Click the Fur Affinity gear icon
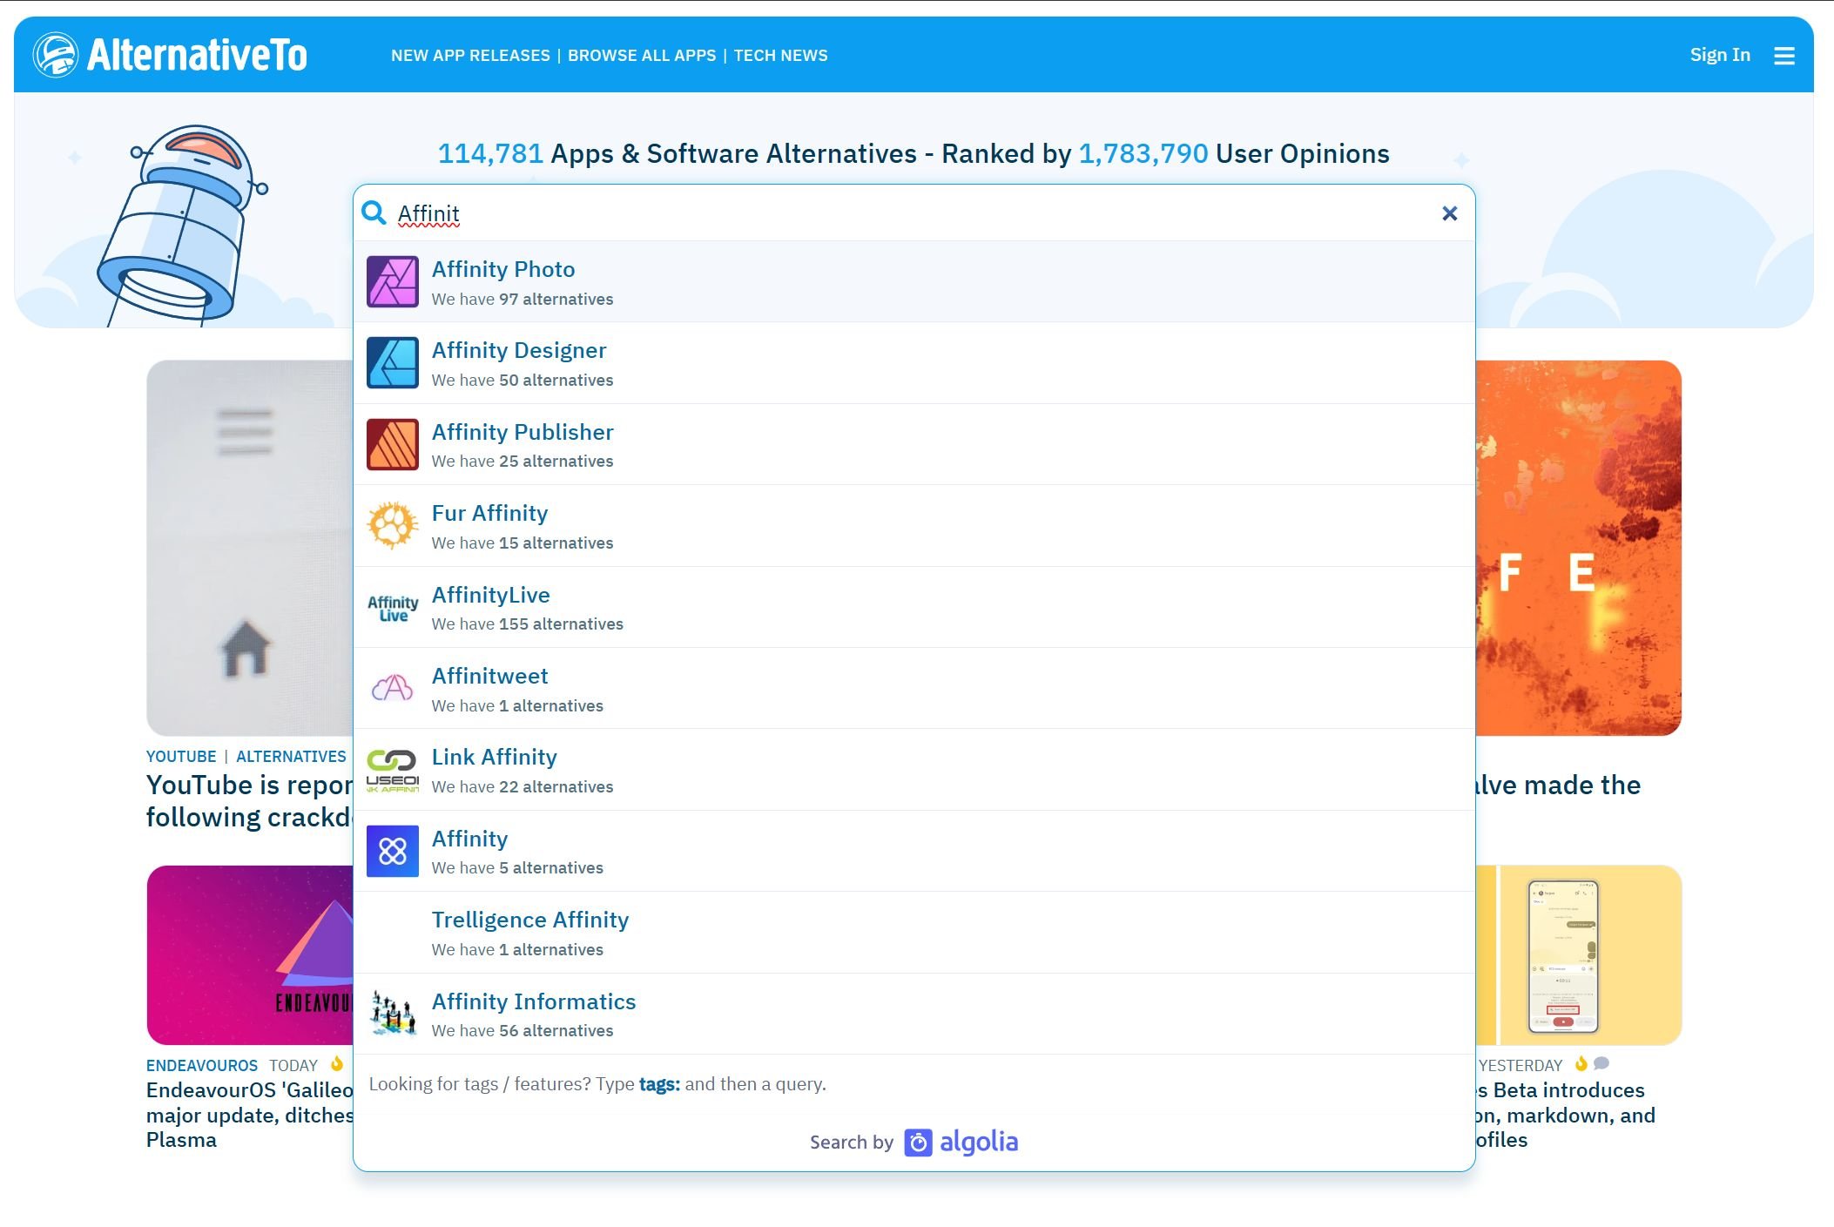Screen dimensions: 1834x1227 tap(393, 526)
